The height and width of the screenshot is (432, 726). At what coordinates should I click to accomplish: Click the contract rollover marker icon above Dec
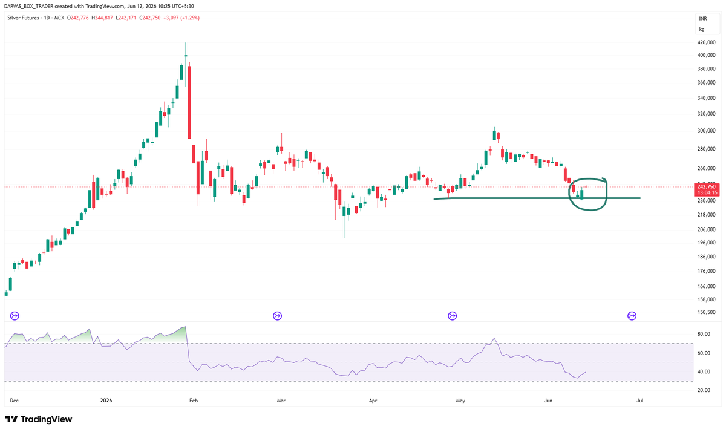pos(15,315)
